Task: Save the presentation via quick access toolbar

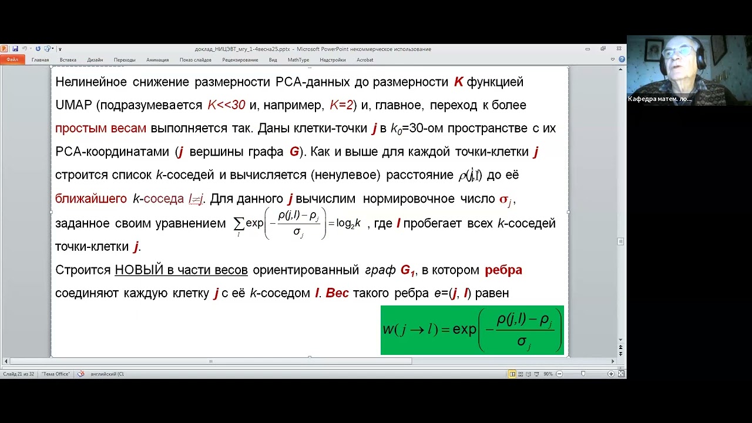Action: [15, 49]
